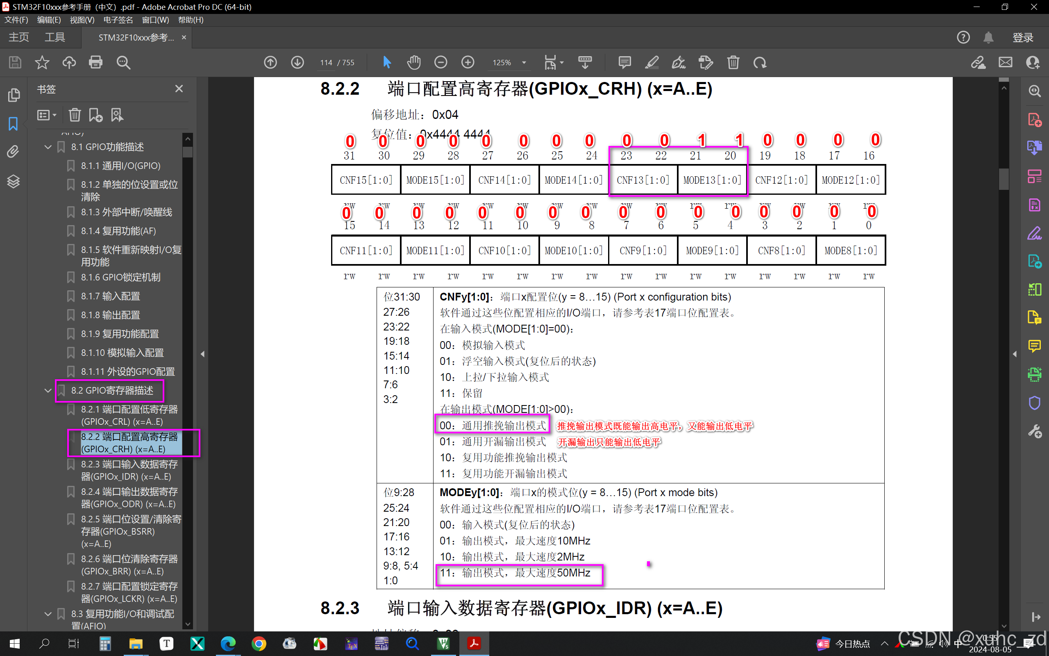Viewport: 1049px width, 656px height.
Task: Share a link to the file
Action: 979,62
